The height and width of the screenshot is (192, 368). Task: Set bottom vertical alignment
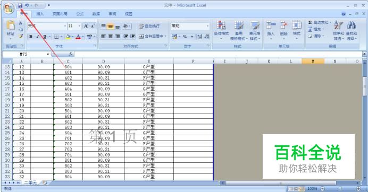click(118, 26)
